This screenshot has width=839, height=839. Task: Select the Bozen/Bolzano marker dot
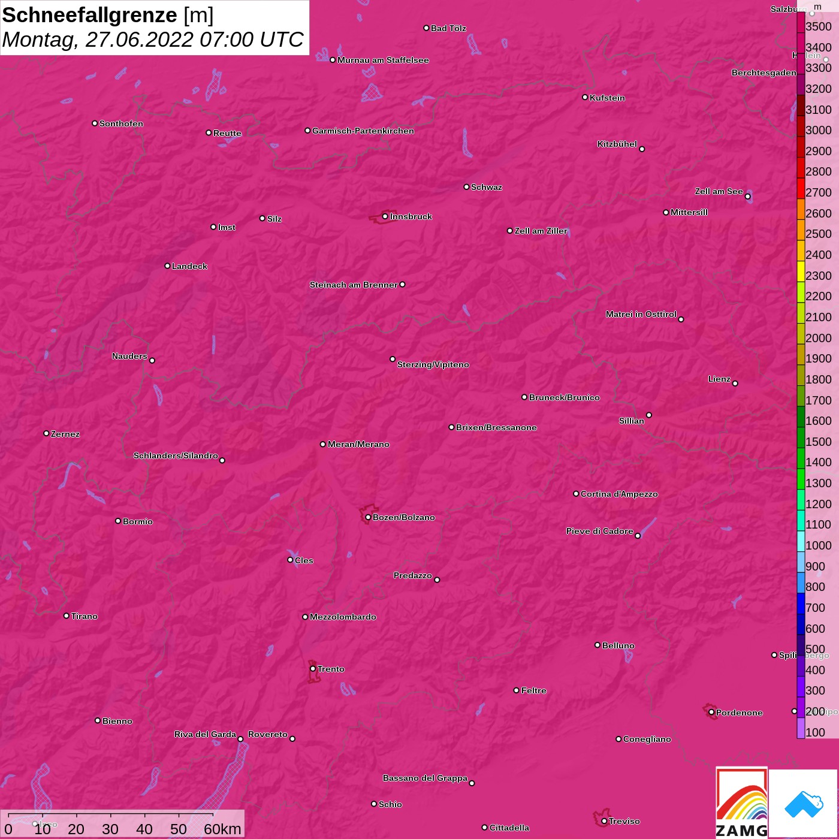[368, 517]
